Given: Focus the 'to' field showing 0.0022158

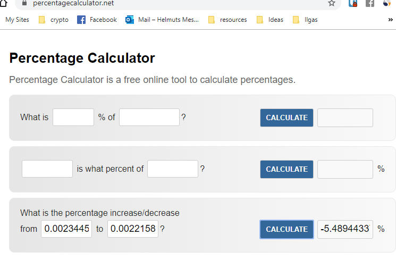Looking at the screenshot, I should (x=133, y=229).
